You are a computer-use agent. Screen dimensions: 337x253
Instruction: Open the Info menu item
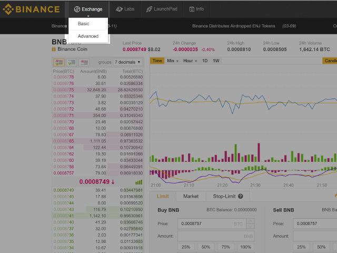tap(196, 9)
